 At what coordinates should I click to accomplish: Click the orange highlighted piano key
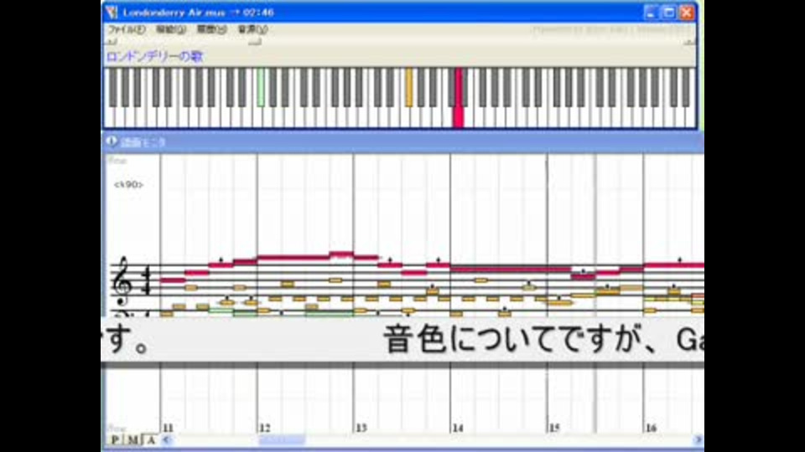tap(409, 88)
